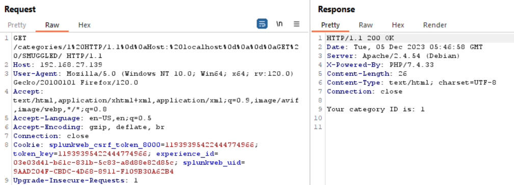
Task: Click the Host: 192.168.27.139 header
Action: tap(58, 65)
